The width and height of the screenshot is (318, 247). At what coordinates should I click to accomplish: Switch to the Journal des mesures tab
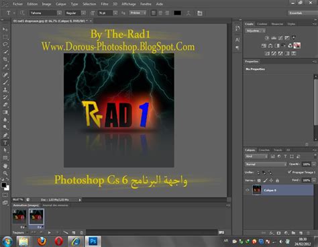[x=55, y=205]
